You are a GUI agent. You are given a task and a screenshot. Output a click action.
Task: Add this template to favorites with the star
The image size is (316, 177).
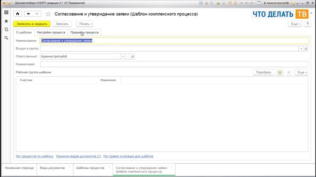48,14
